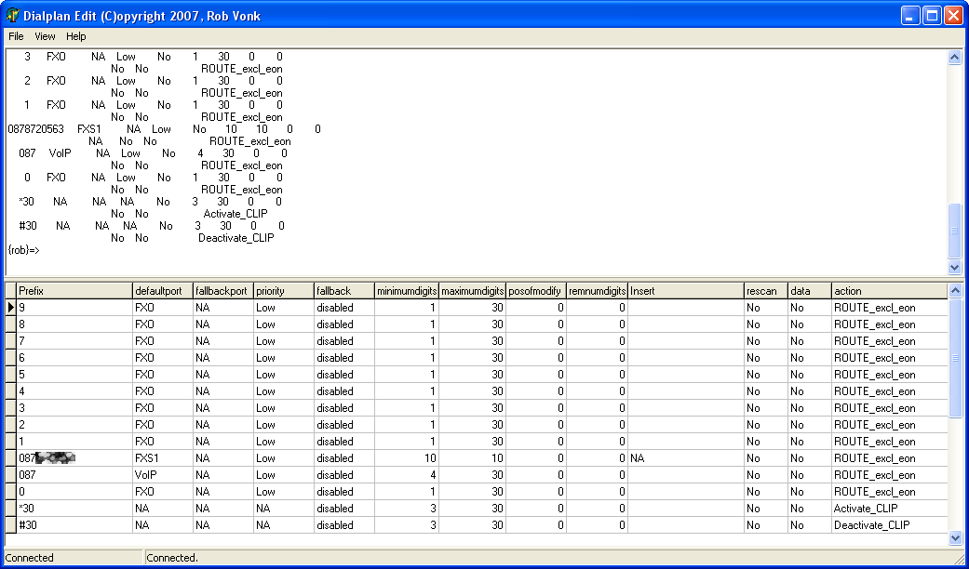Click the Insert cell containing 'NA'

[x=686, y=458]
